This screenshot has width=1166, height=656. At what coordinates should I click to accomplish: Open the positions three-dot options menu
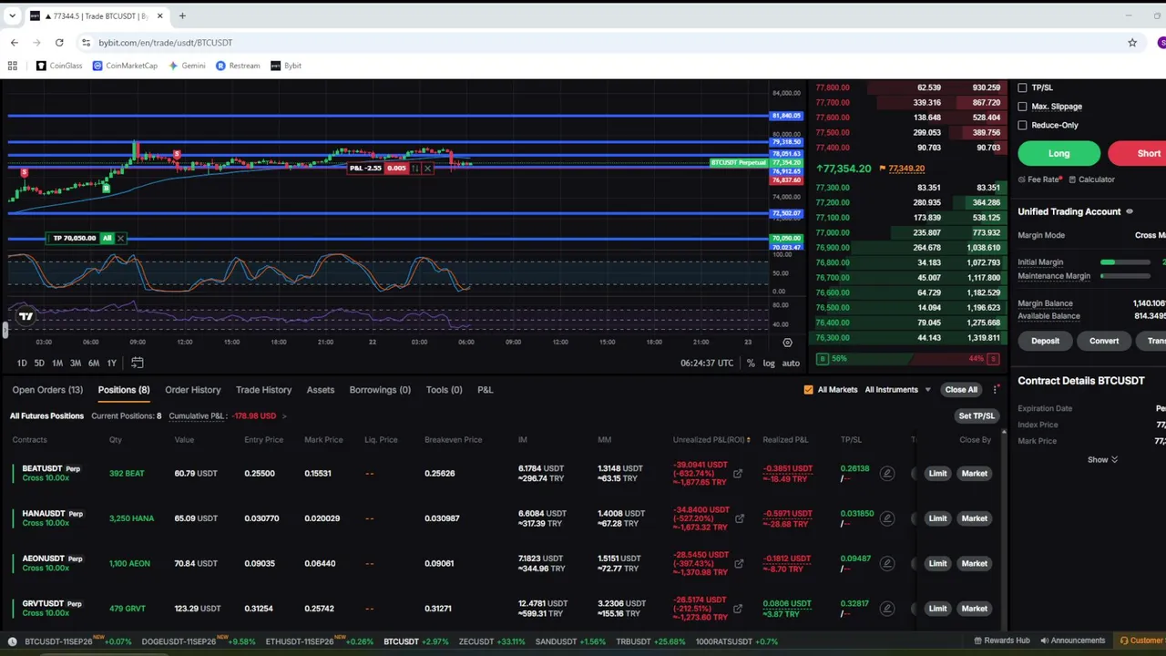(996, 390)
